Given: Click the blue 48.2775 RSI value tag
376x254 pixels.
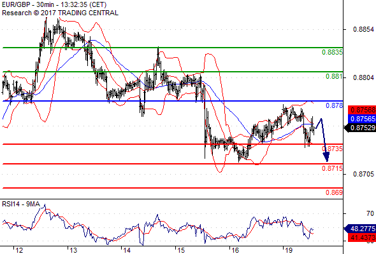Looking at the screenshot, I should click(360, 229).
